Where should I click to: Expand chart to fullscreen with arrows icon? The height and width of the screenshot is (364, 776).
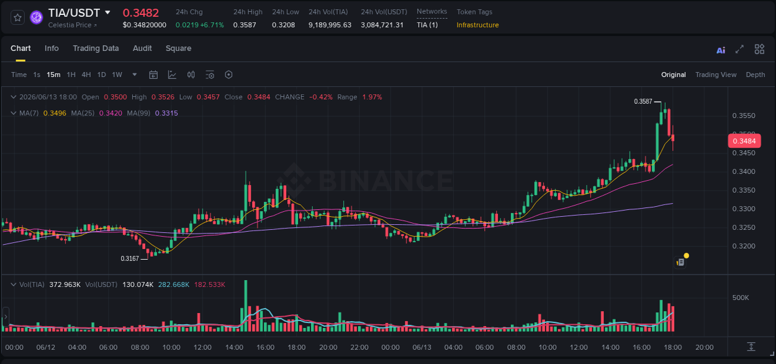coord(739,49)
